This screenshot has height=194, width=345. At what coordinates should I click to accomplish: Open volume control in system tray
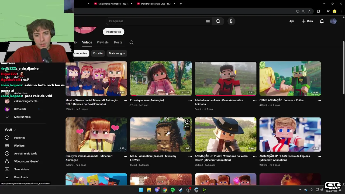pos(321,190)
